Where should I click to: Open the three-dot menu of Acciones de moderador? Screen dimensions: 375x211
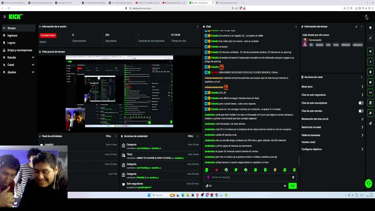click(x=197, y=136)
